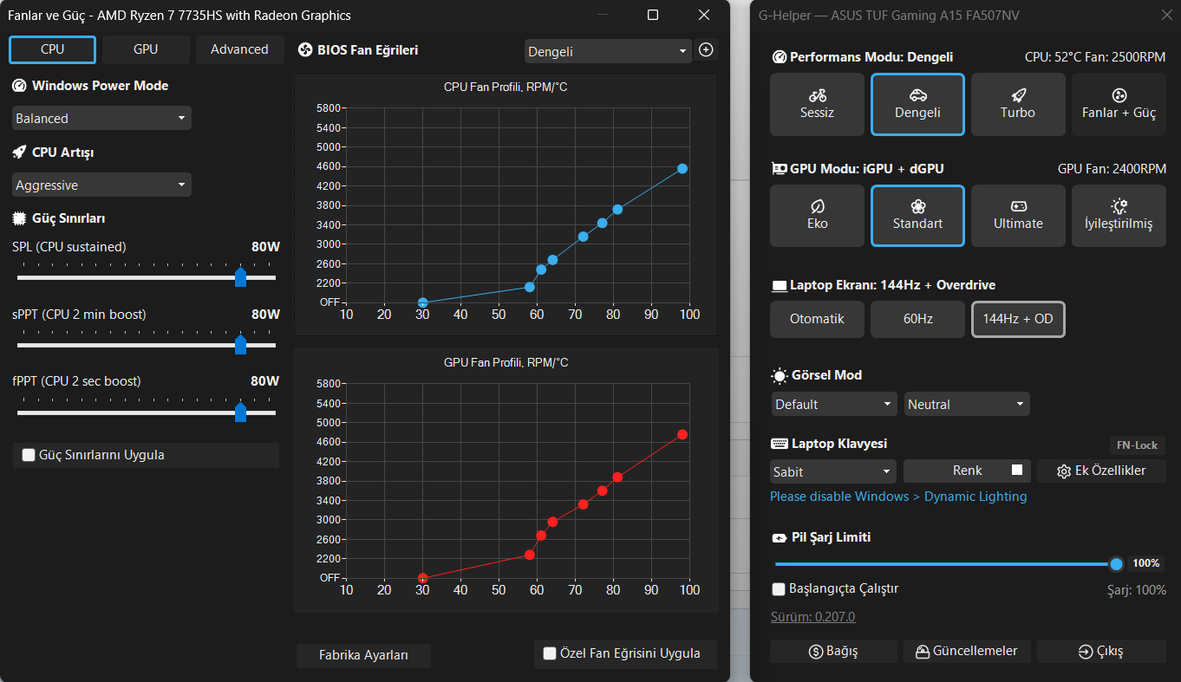Open the Advanced tab
This screenshot has height=682, width=1181.
coord(239,49)
